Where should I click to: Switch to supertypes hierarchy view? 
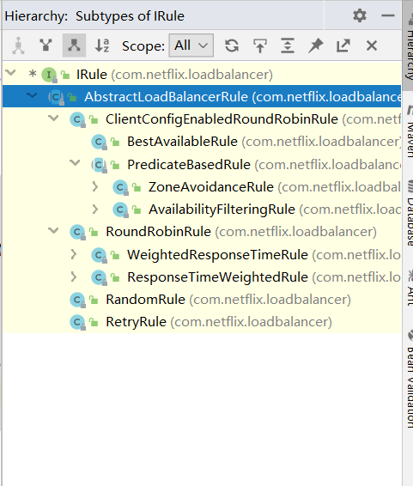pos(46,46)
